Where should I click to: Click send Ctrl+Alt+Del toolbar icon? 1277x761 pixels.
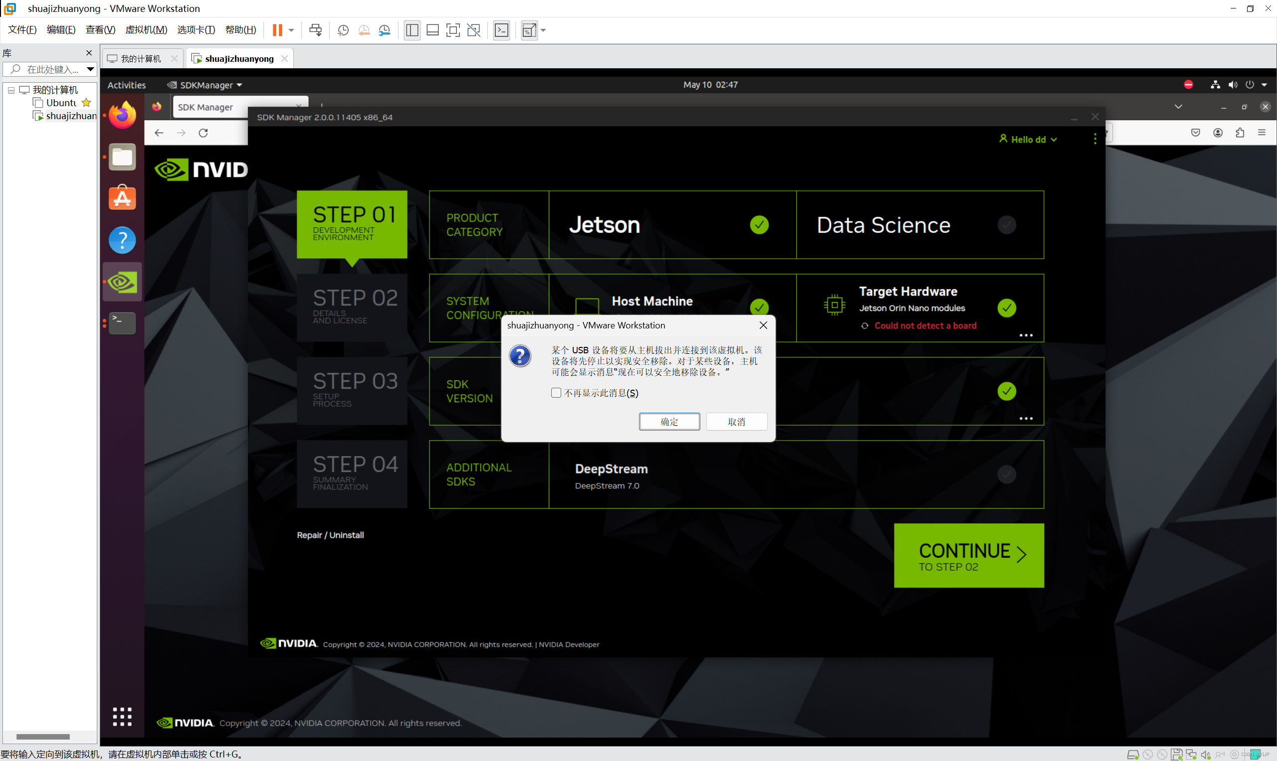316,30
